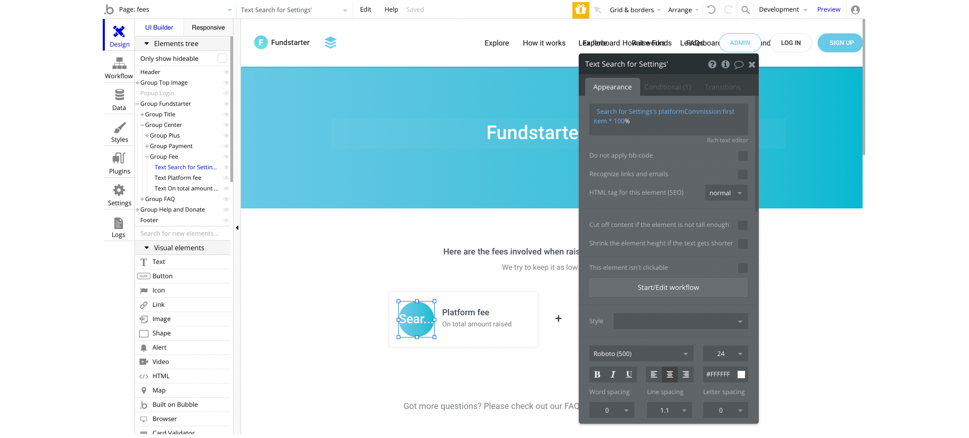Click the orange gift icon
Screen dimensions: 969x438
pos(581,10)
